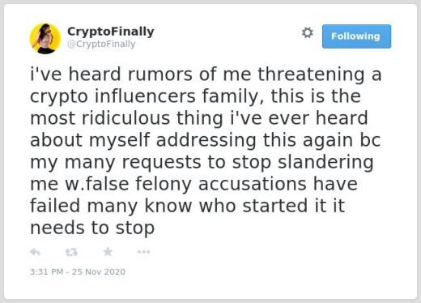Click the gear icon next to Following
The image size is (421, 303).
(308, 33)
